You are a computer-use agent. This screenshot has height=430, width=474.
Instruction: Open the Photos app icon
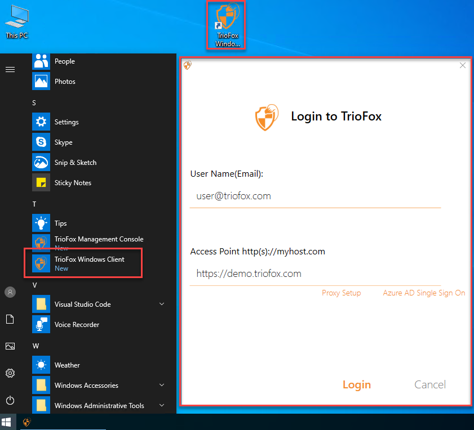point(41,81)
